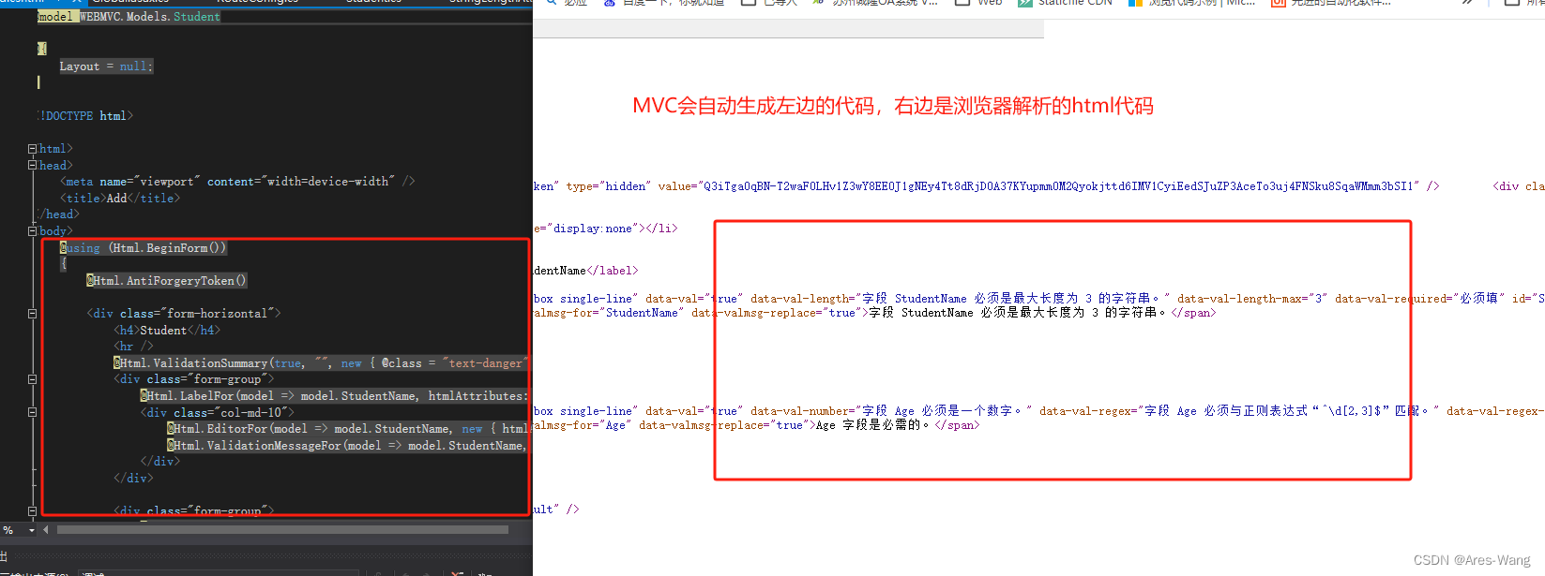Collapse the first form-group div region
This screenshot has height=576, width=1545.
[x=32, y=379]
